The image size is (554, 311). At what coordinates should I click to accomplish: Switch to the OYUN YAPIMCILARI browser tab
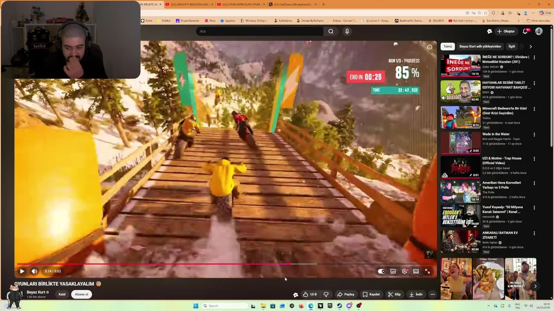pyautogui.click(x=241, y=4)
